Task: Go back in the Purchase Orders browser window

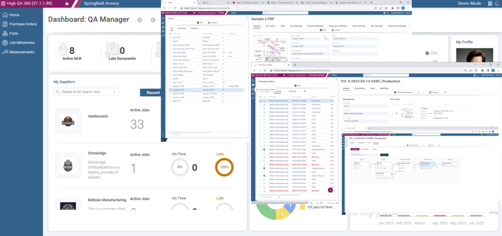Action: tap(255, 70)
